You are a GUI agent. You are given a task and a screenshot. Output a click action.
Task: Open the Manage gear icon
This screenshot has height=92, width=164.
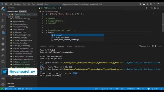pos(3,84)
